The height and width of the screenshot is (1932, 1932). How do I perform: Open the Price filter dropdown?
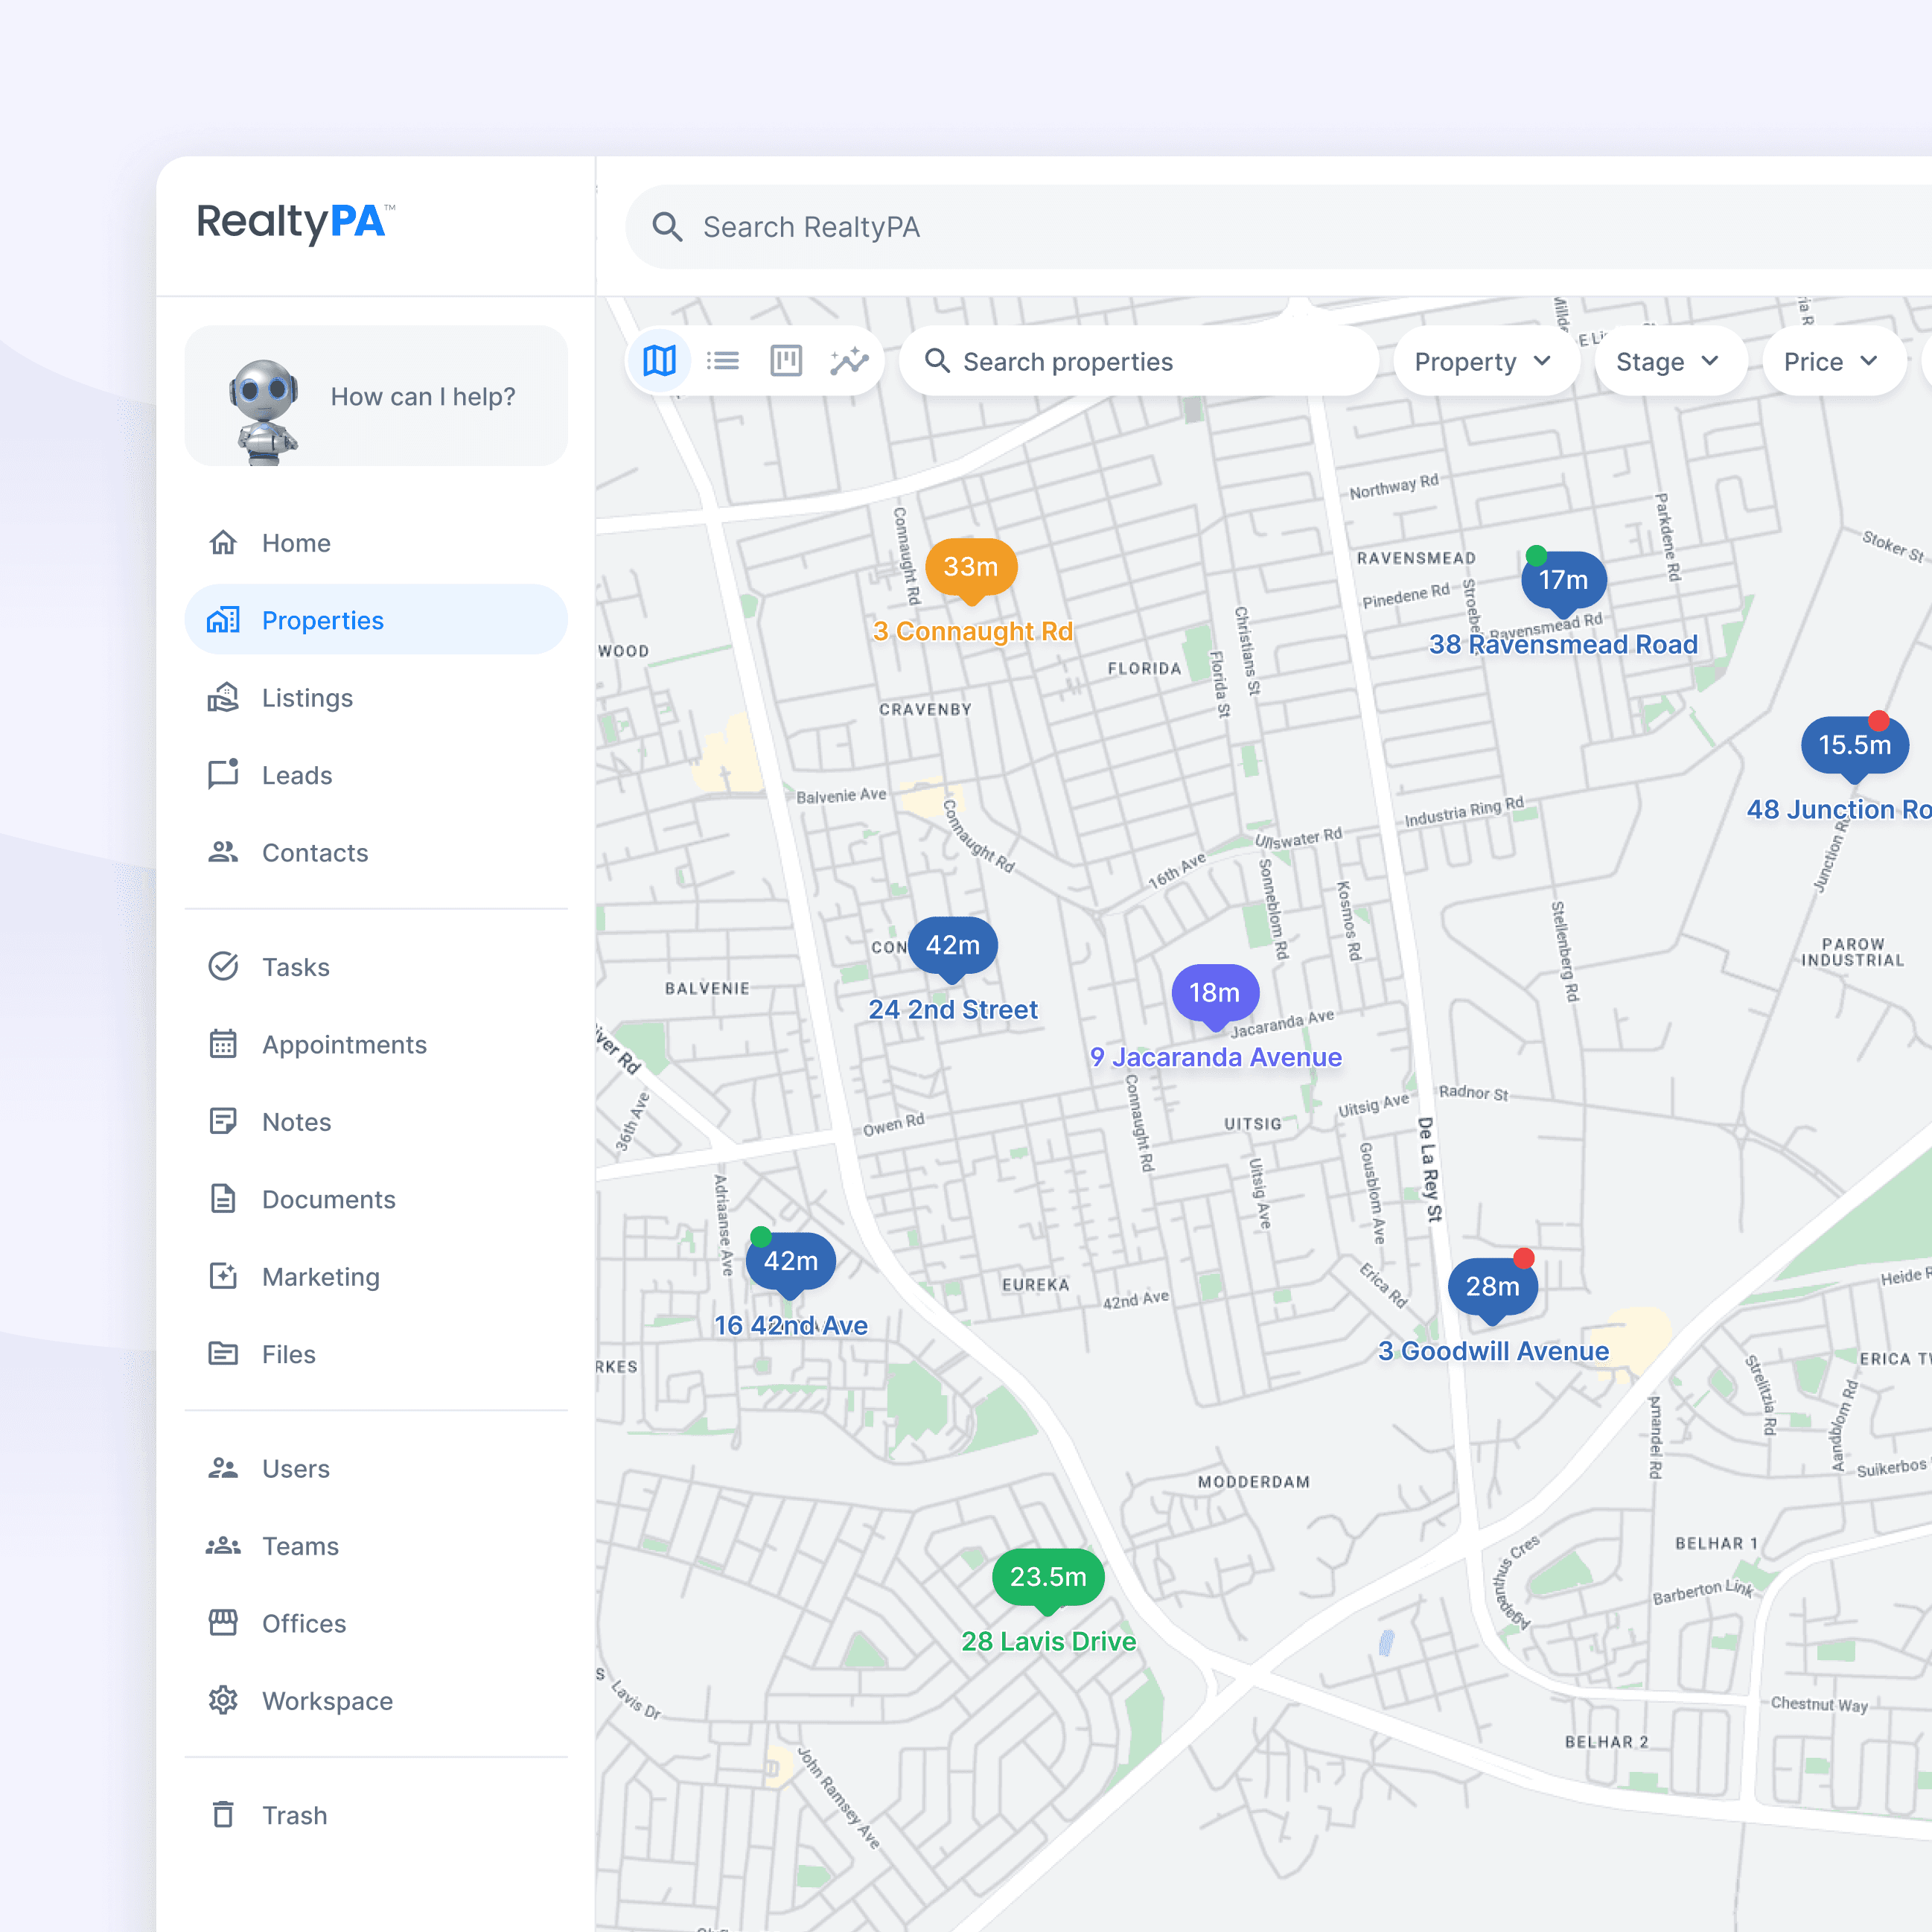(x=1830, y=362)
